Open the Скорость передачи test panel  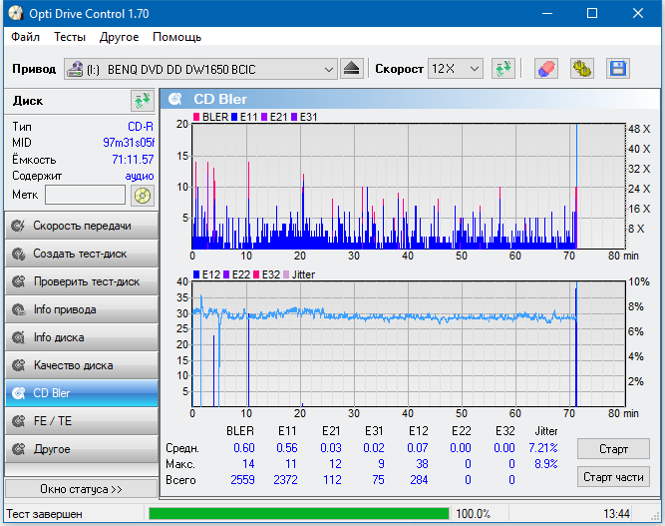pyautogui.click(x=81, y=226)
